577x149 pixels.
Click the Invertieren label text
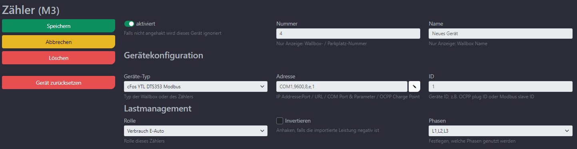298,121
